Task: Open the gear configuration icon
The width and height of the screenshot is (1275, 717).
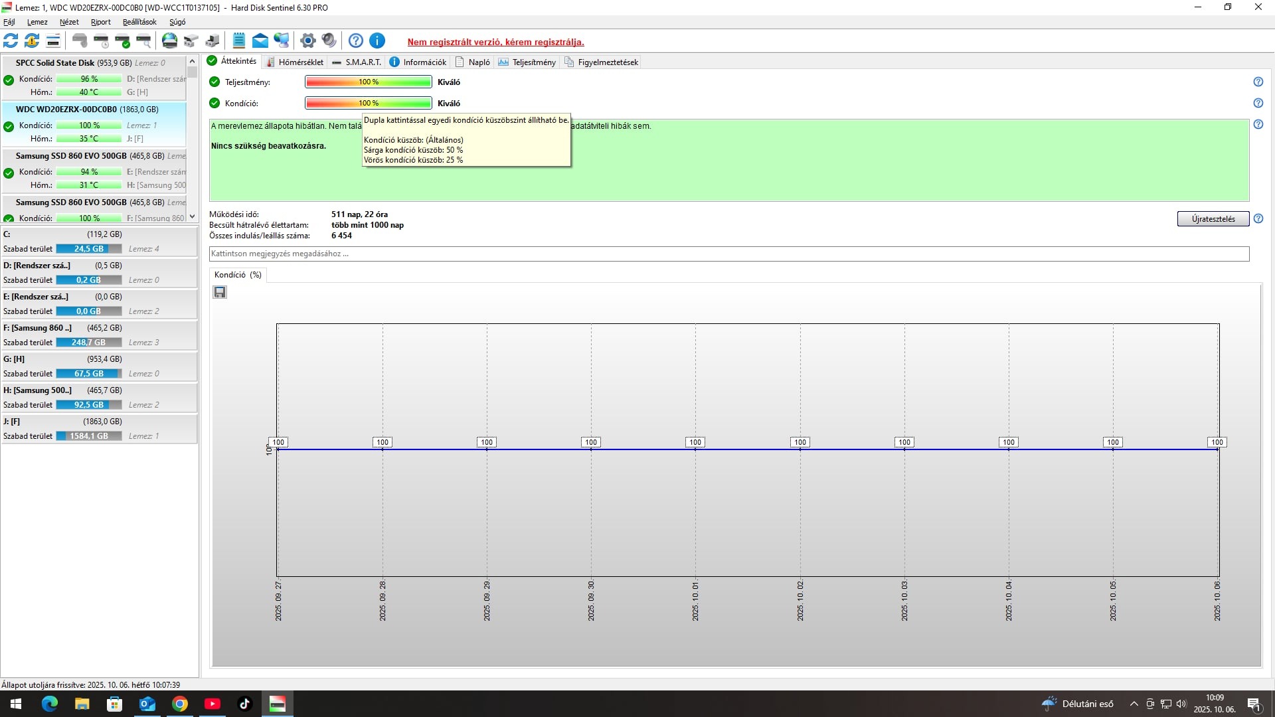Action: click(307, 41)
